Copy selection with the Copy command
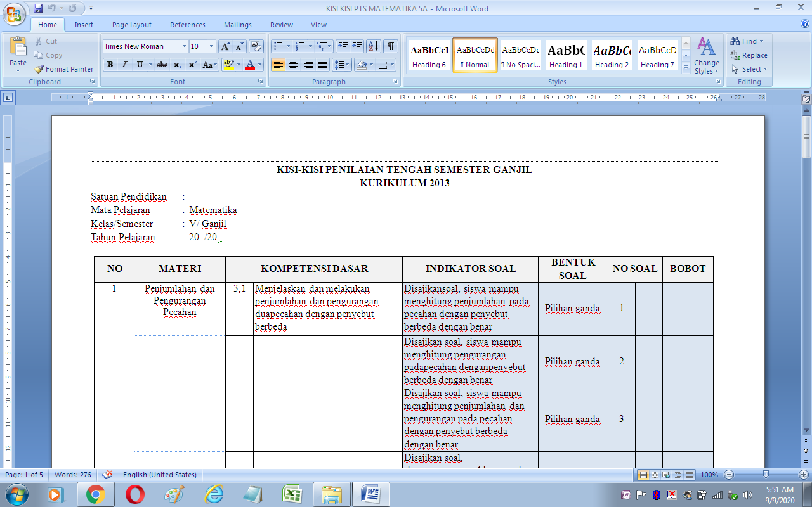The height and width of the screenshot is (507, 812). click(x=48, y=55)
